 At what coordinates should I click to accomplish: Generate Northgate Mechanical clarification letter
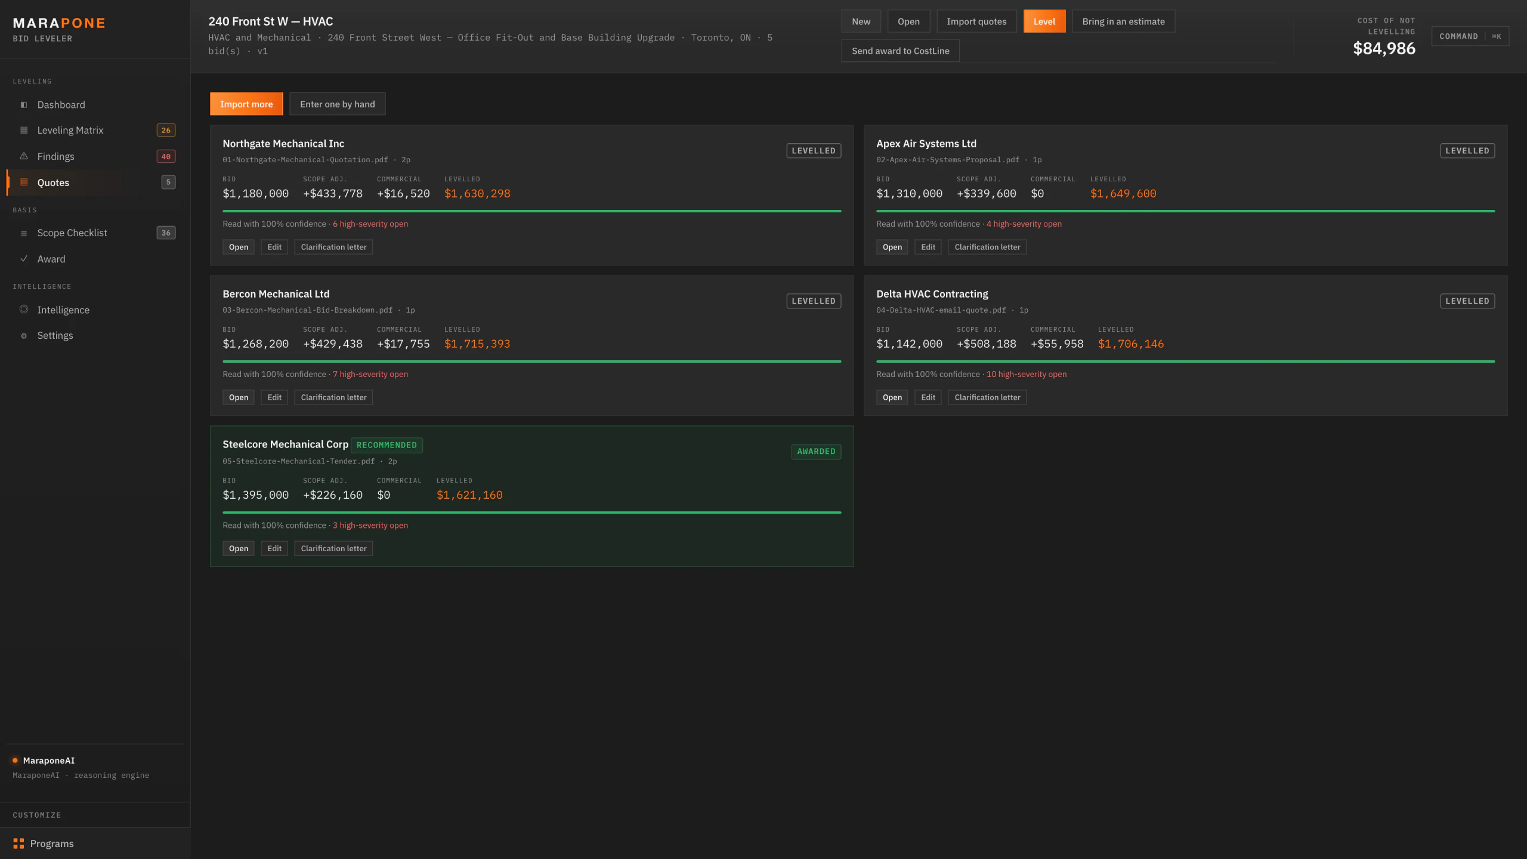click(x=333, y=247)
